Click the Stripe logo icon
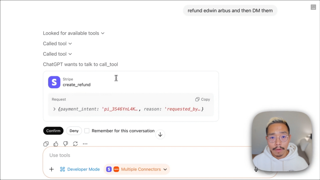Viewport: 320px width, 180px height. pos(54,82)
